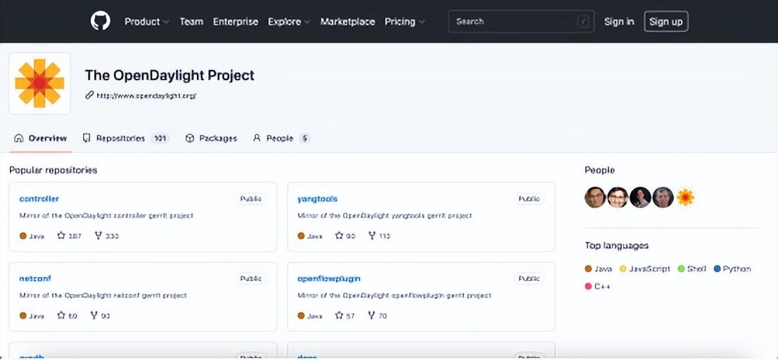Expand the Explore dropdown in navbar
Viewport: 778px width, 360px height.
(288, 22)
